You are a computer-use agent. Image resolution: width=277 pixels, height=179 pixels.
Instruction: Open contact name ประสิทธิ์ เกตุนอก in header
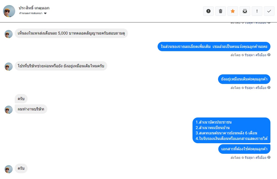(34, 8)
